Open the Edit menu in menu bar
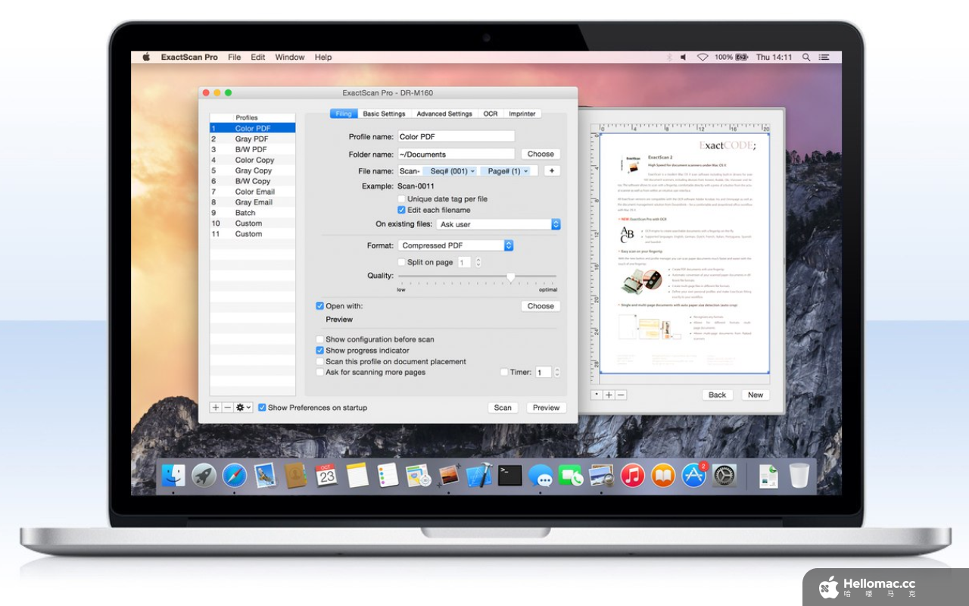 (258, 57)
